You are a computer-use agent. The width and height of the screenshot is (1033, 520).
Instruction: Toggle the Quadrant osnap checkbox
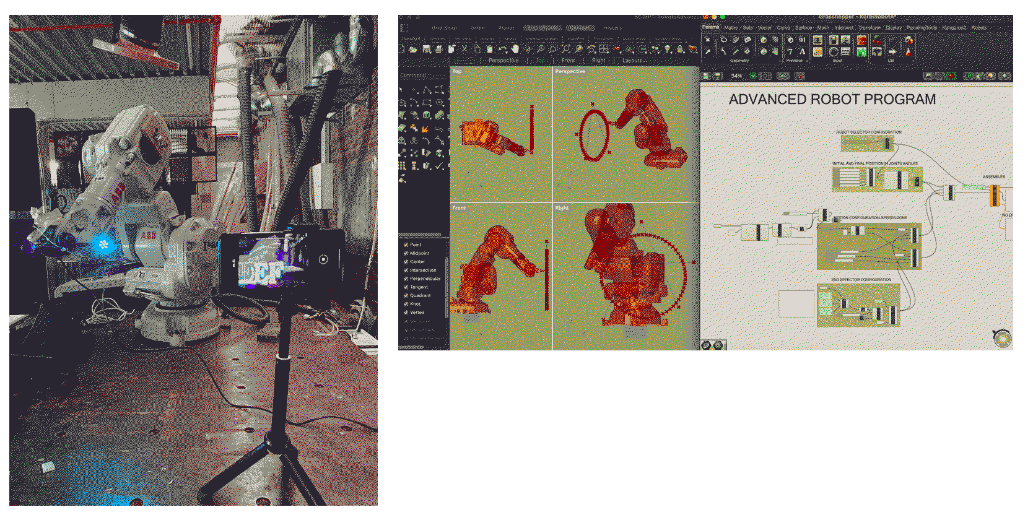406,295
